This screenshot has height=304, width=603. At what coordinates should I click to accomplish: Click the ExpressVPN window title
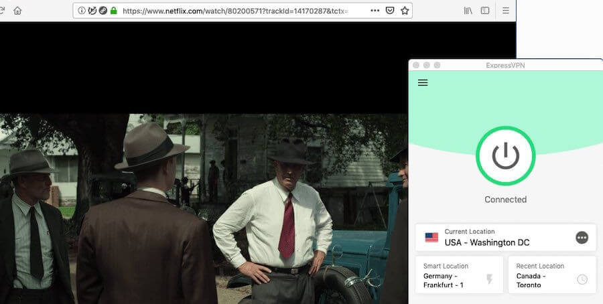(505, 66)
